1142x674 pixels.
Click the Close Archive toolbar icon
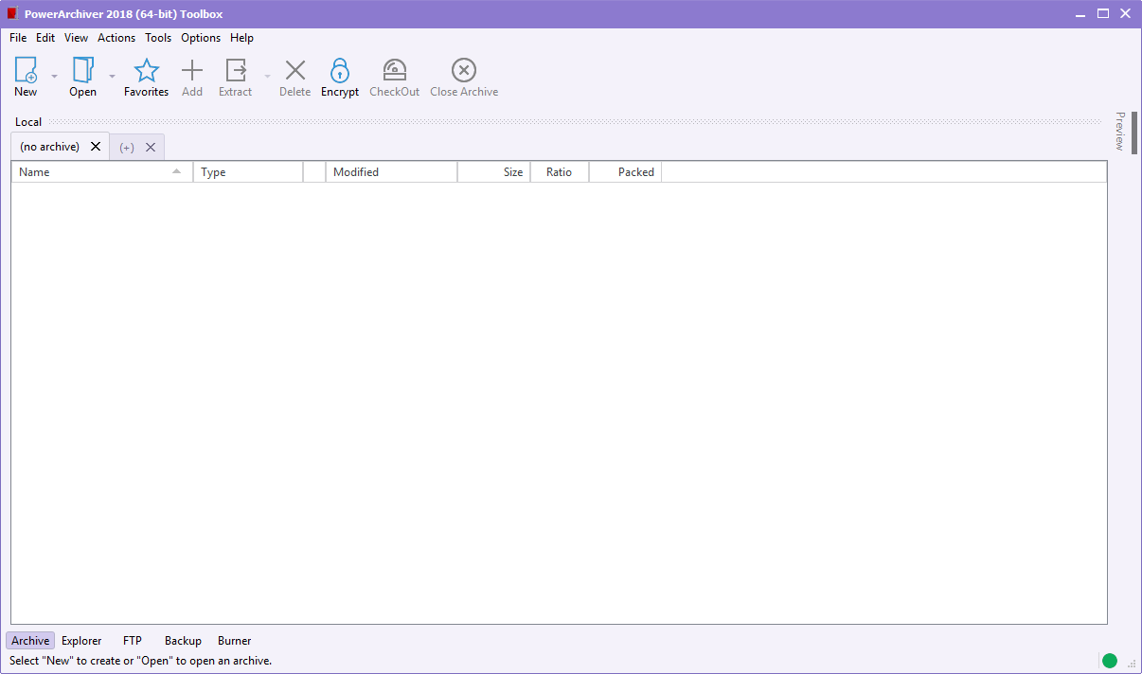(464, 71)
